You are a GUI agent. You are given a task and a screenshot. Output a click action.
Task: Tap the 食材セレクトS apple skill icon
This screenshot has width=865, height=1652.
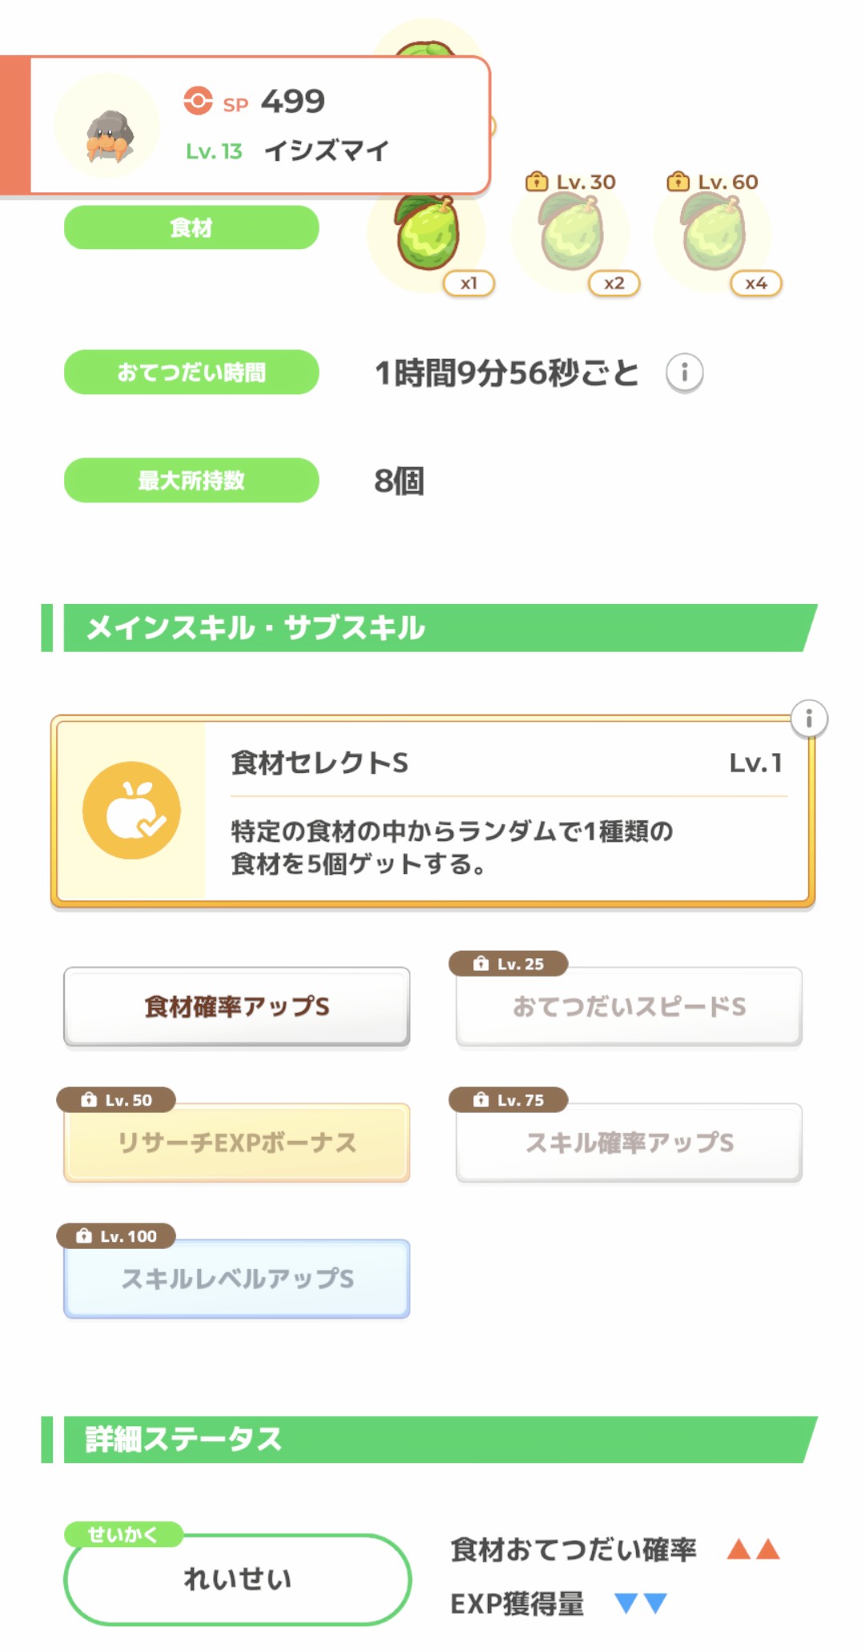pos(131,810)
